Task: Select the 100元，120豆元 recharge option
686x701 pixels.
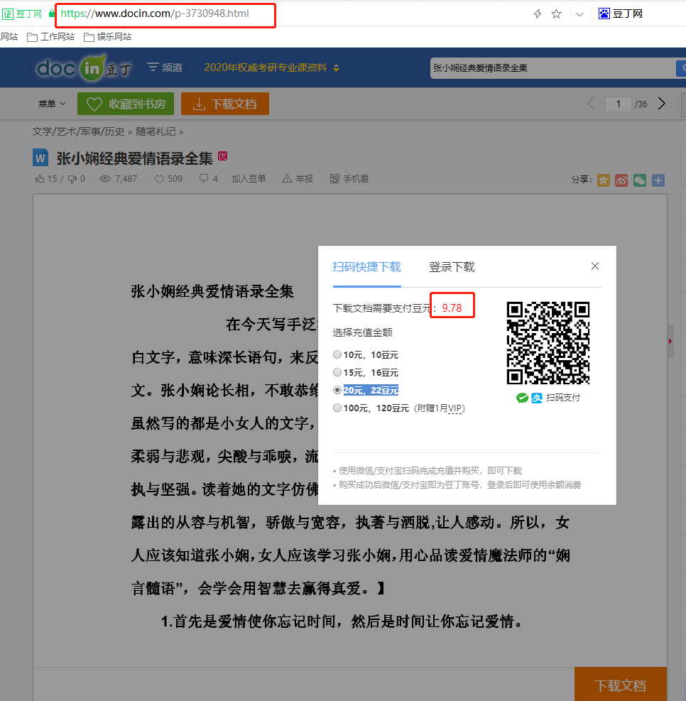Action: point(337,408)
